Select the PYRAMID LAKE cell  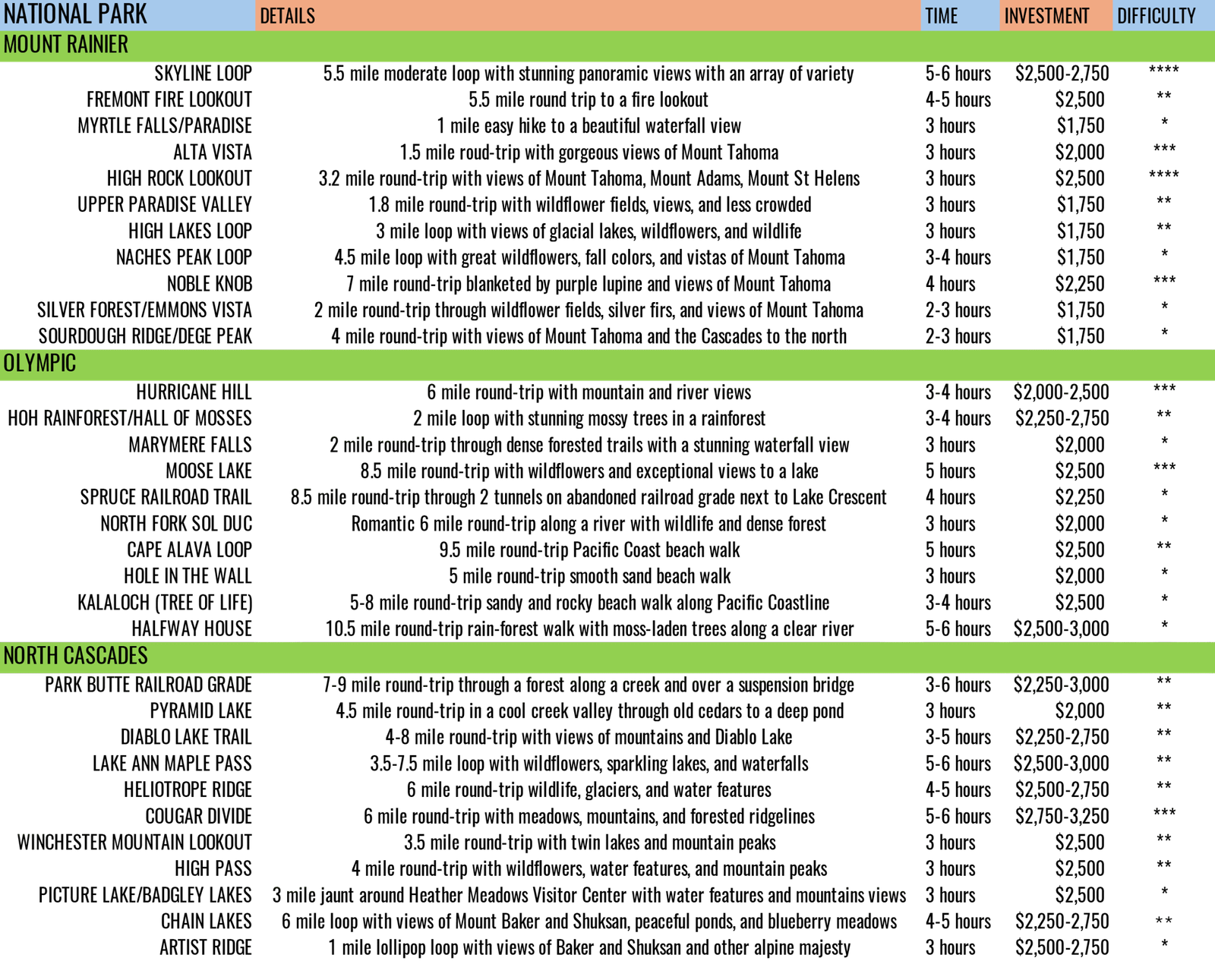(x=200, y=711)
